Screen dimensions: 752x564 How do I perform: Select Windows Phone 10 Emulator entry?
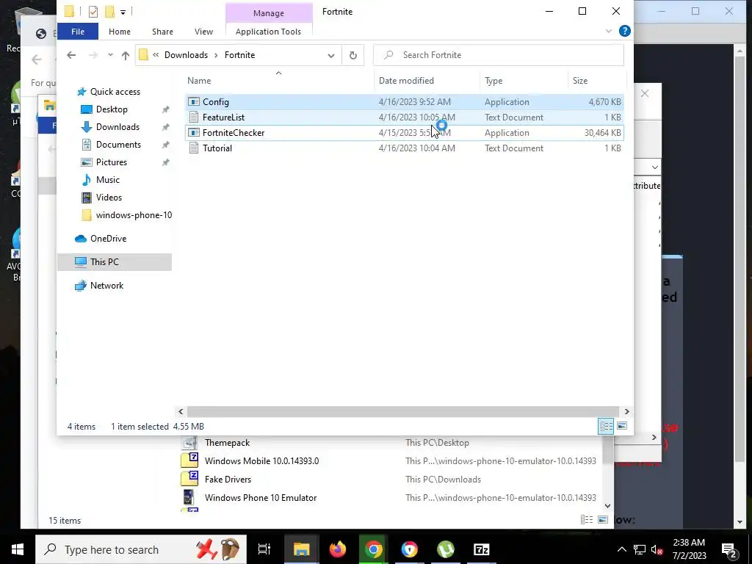[x=261, y=498]
